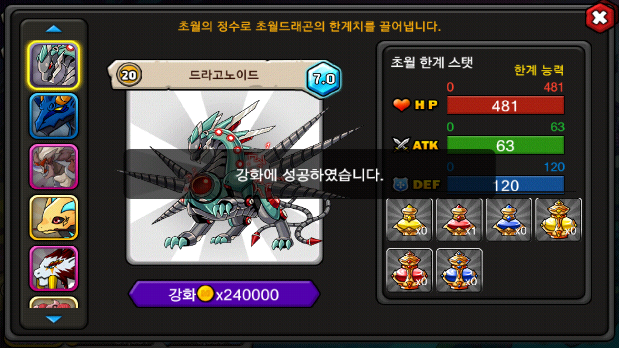The height and width of the screenshot is (348, 619).
Task: Select the gray armored dragon portrait
Action: pos(54,65)
